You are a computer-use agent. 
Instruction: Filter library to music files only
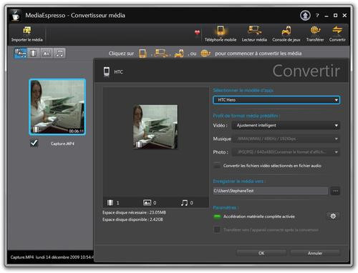[59, 53]
